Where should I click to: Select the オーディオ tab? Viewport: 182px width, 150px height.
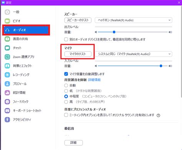point(26,30)
